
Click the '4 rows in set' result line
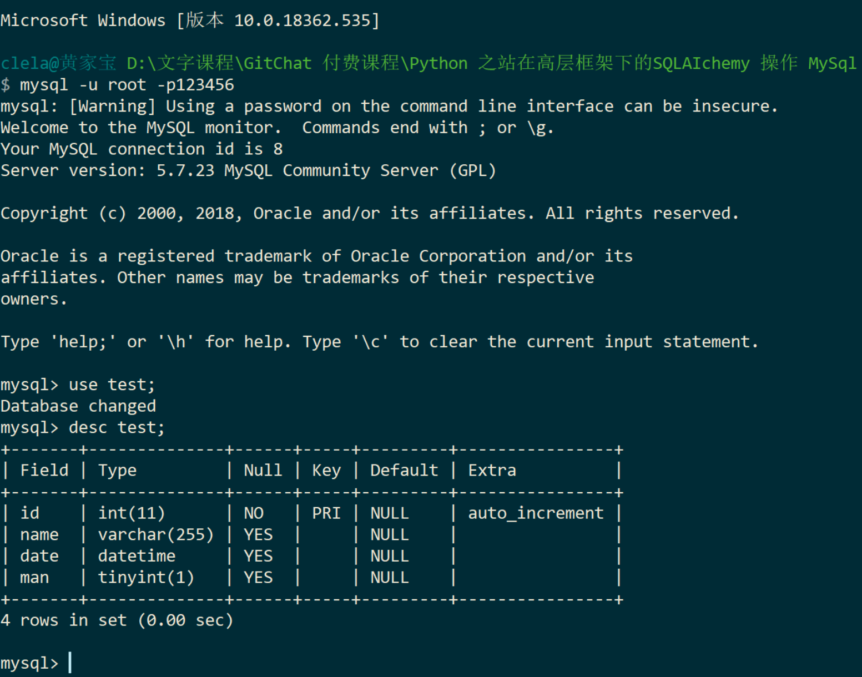click(x=117, y=620)
